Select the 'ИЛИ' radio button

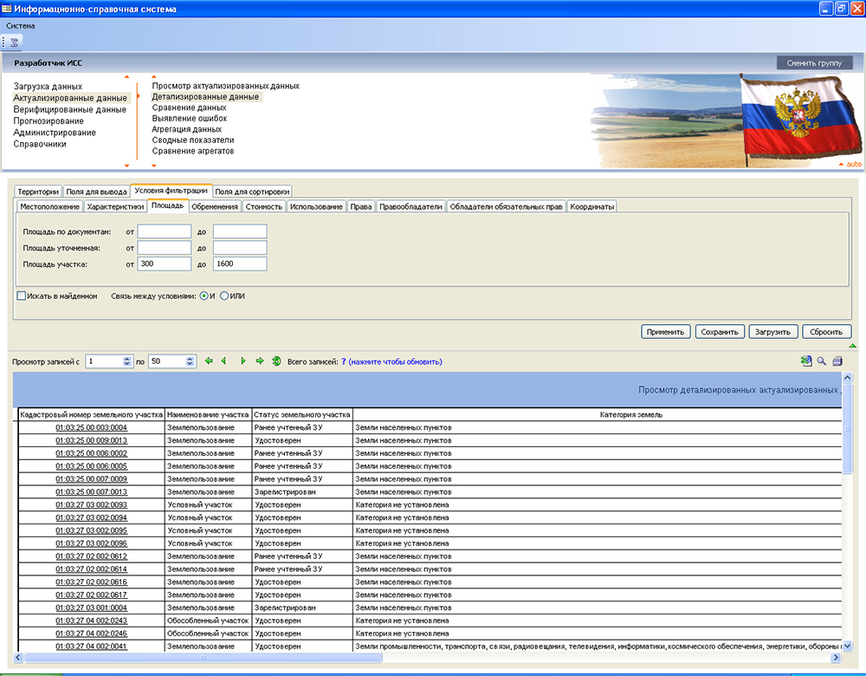[x=224, y=296]
